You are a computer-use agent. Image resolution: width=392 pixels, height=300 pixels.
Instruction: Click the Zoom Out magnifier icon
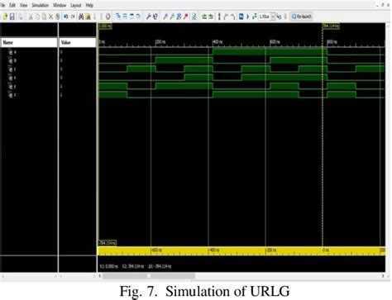pos(172,17)
